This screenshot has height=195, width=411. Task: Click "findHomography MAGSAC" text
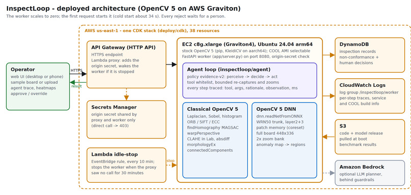(x=213, y=127)
